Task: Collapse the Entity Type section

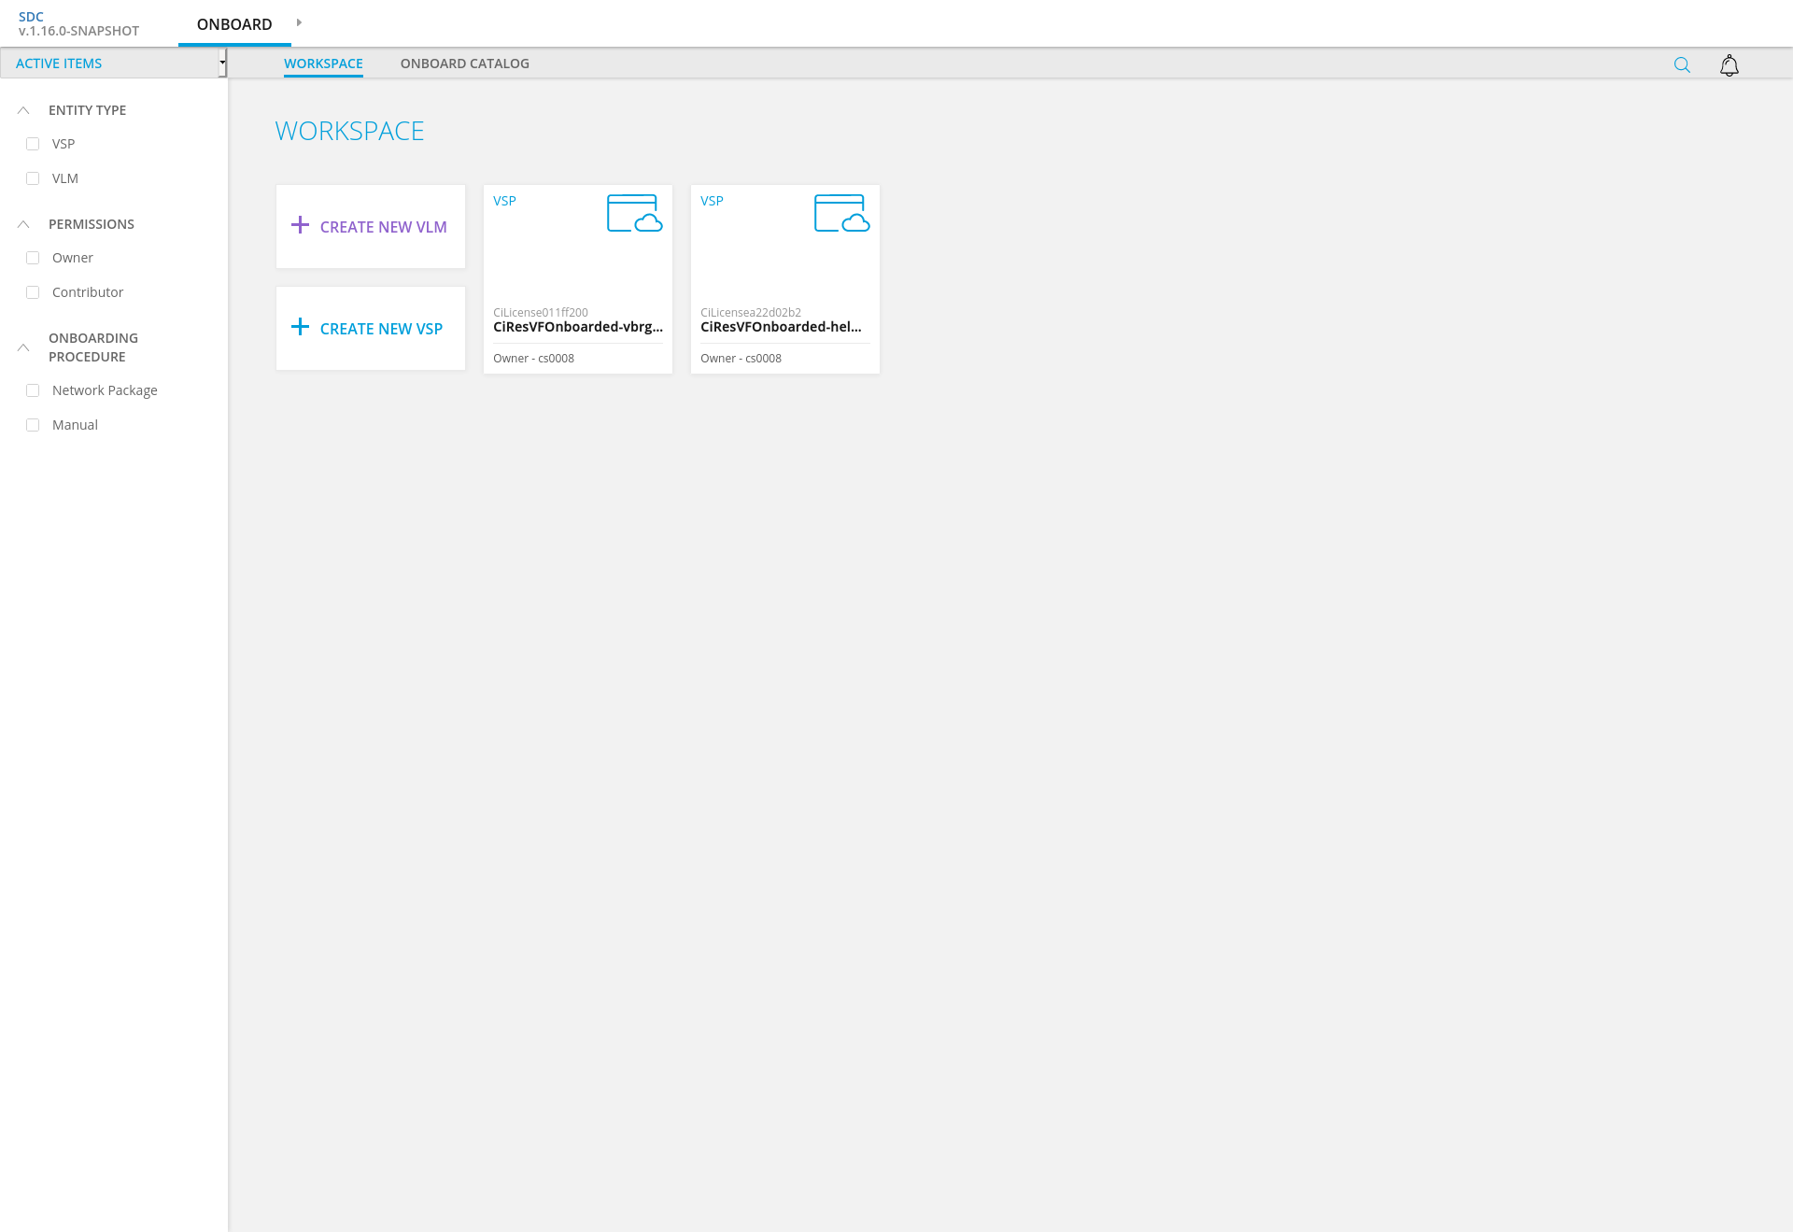Action: click(x=23, y=110)
